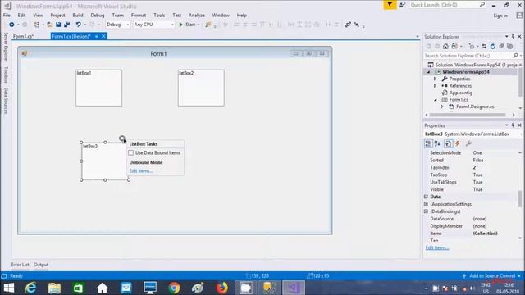
Task: Open Firefox from the taskbar
Action: 221,288
